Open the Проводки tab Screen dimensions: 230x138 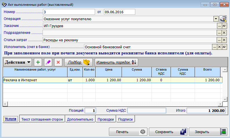click(106, 119)
